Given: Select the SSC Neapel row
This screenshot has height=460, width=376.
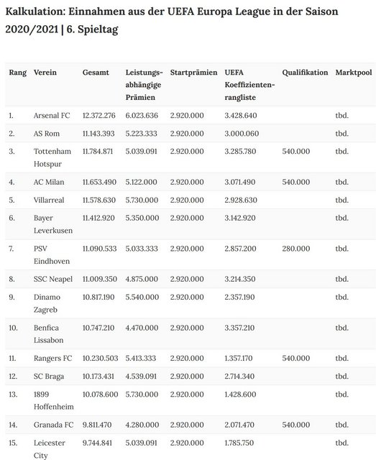Looking at the screenshot, I should pyautogui.click(x=191, y=279).
